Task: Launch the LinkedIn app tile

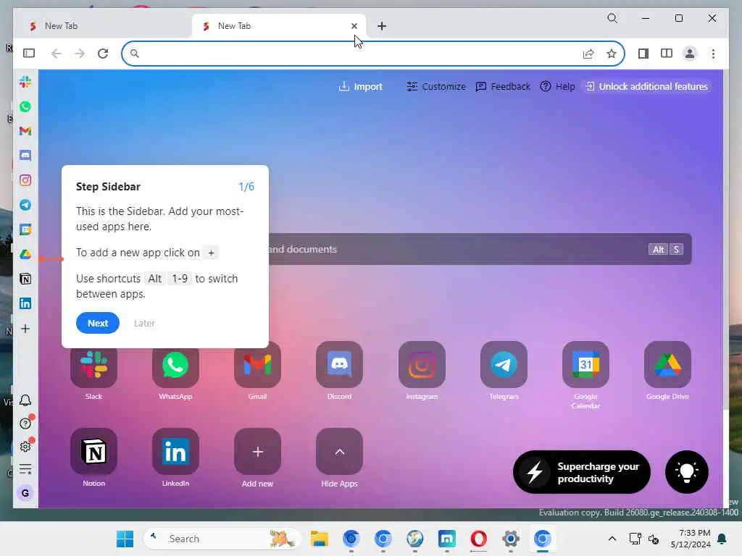Action: (175, 452)
